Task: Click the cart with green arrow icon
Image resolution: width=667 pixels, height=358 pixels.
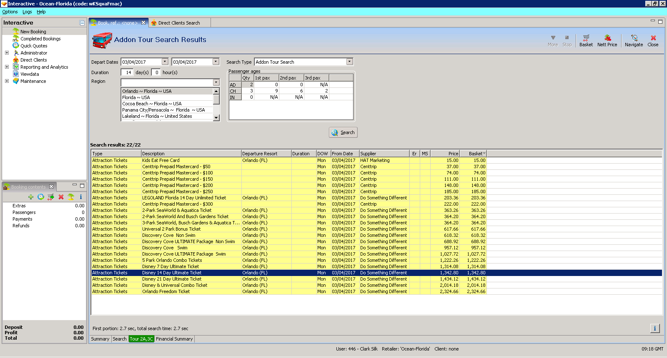Action: (x=51, y=197)
